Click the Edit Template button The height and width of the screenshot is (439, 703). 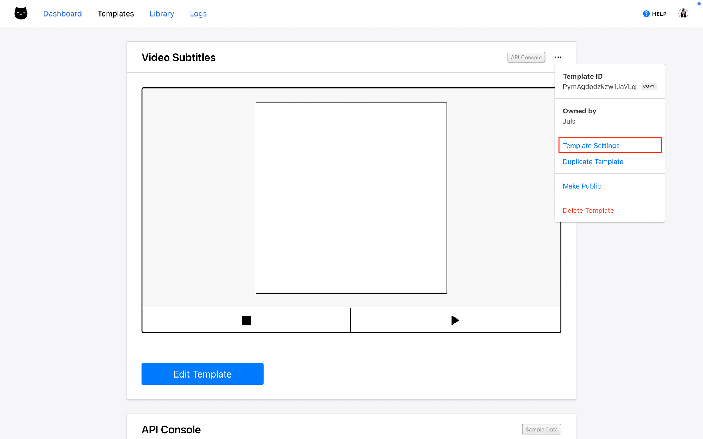(202, 374)
